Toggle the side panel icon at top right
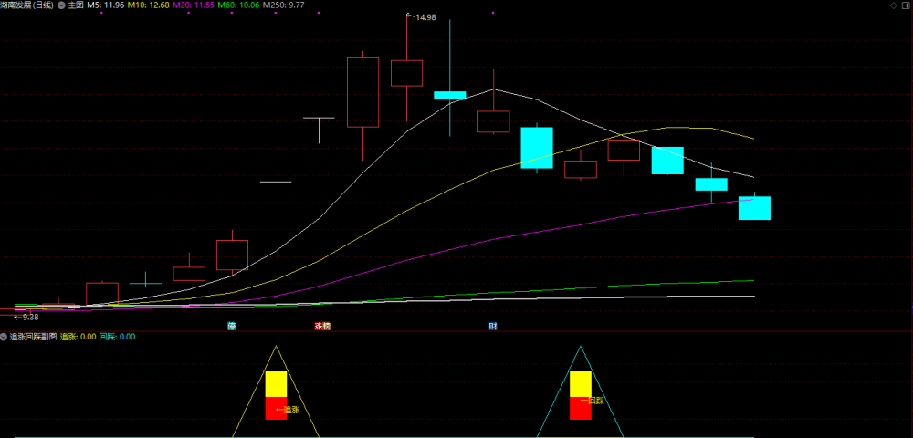 (x=908, y=5)
